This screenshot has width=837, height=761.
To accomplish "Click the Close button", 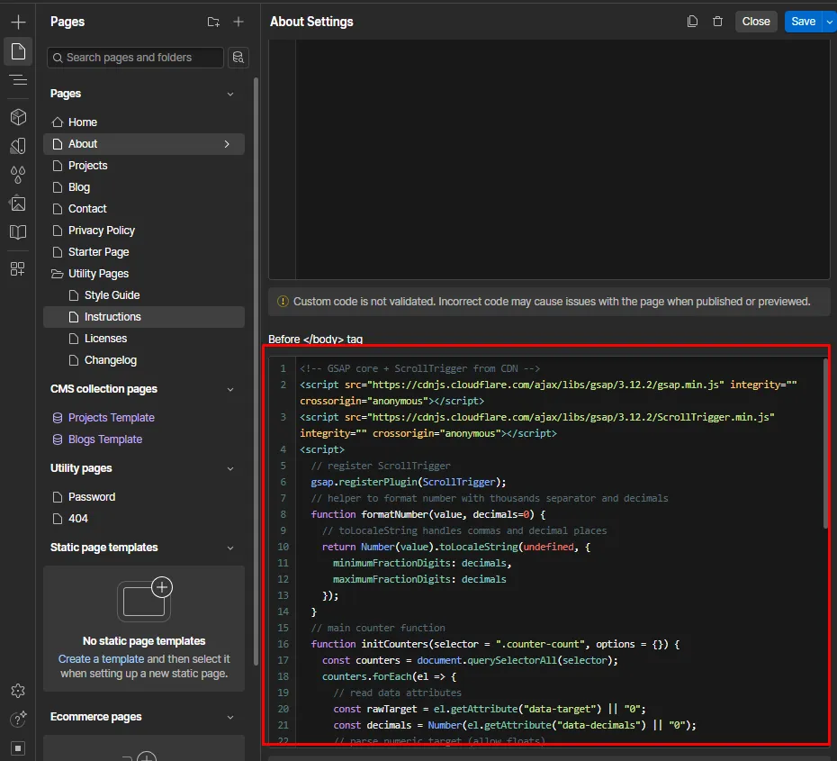I will [x=756, y=22].
